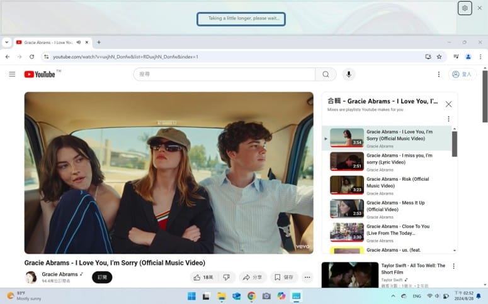
Task: Open media control icon in Chrome toolbar
Action: [456, 57]
